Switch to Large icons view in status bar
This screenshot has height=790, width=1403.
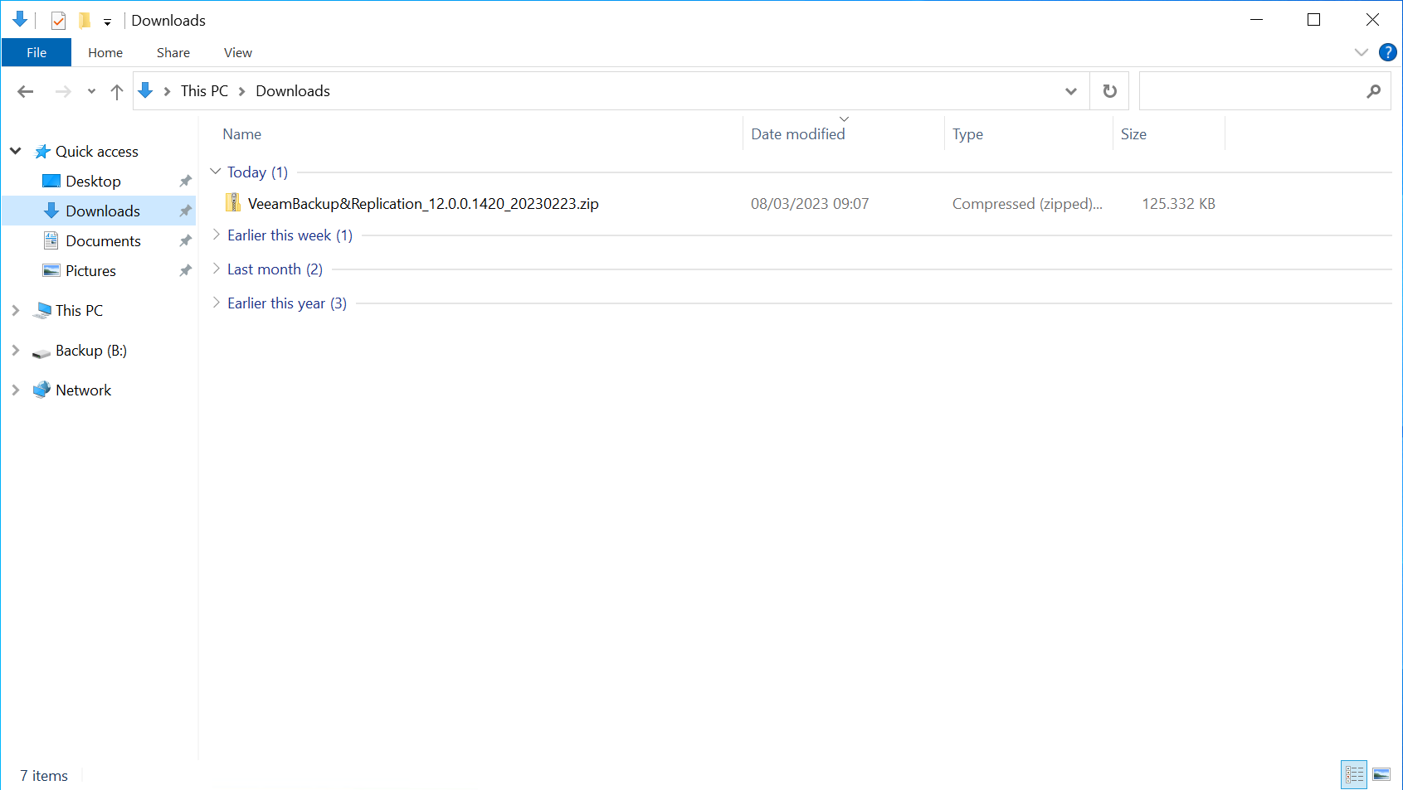point(1381,775)
